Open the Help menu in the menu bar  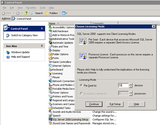51,8
